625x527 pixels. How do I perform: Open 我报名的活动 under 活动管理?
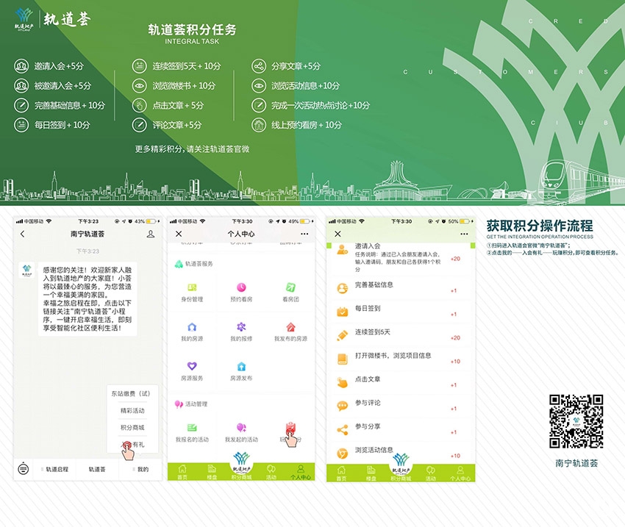click(192, 429)
